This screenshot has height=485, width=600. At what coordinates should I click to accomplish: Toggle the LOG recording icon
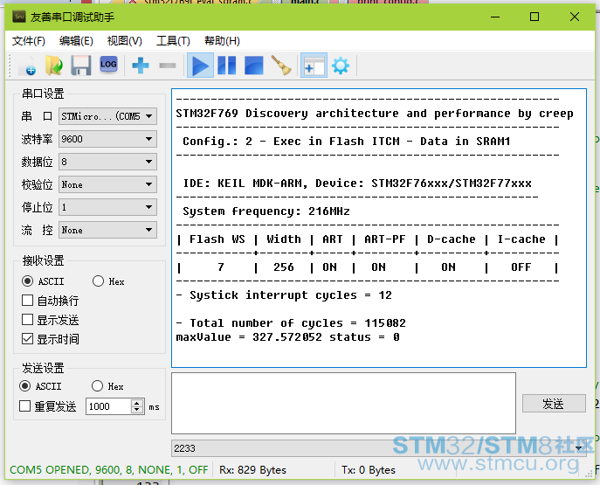tap(108, 65)
